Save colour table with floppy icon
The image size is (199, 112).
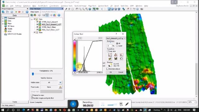pos(115,58)
